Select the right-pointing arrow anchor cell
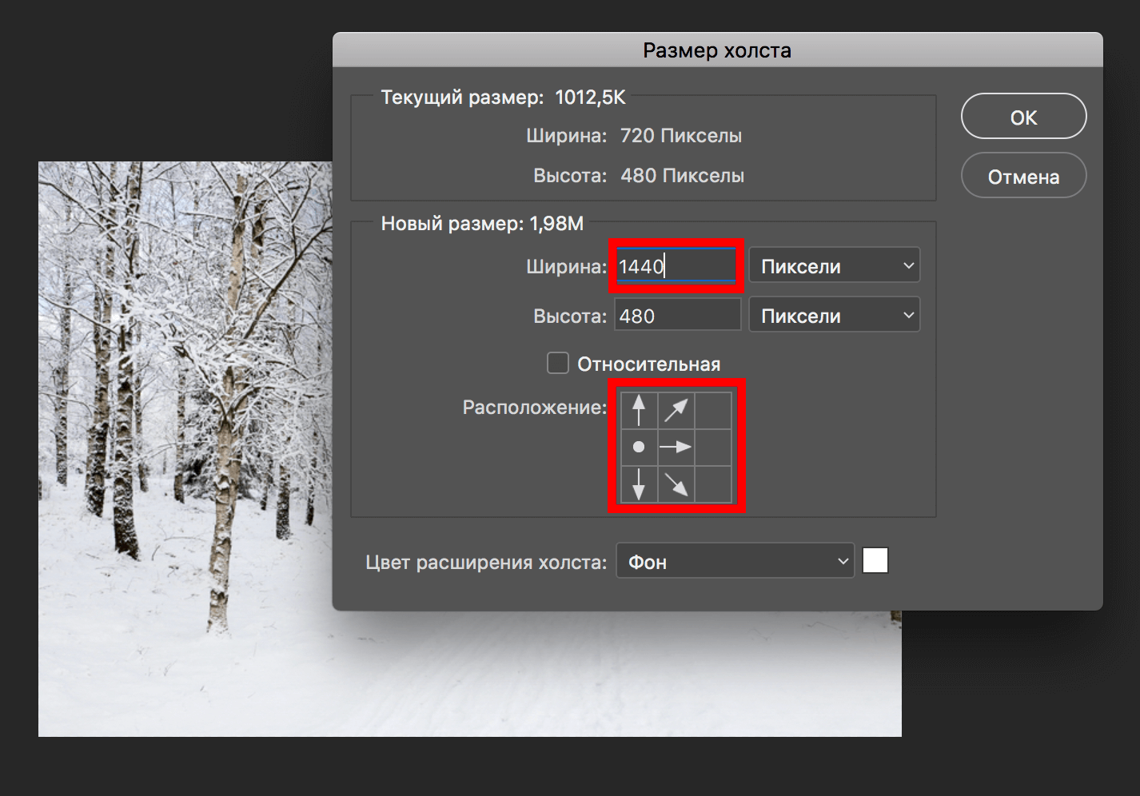Viewport: 1140px width, 796px height. point(676,447)
